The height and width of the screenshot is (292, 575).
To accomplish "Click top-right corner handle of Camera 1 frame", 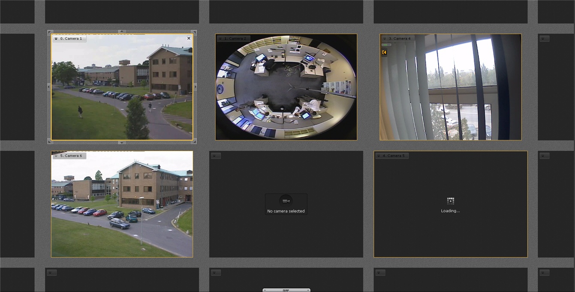I will click(195, 32).
